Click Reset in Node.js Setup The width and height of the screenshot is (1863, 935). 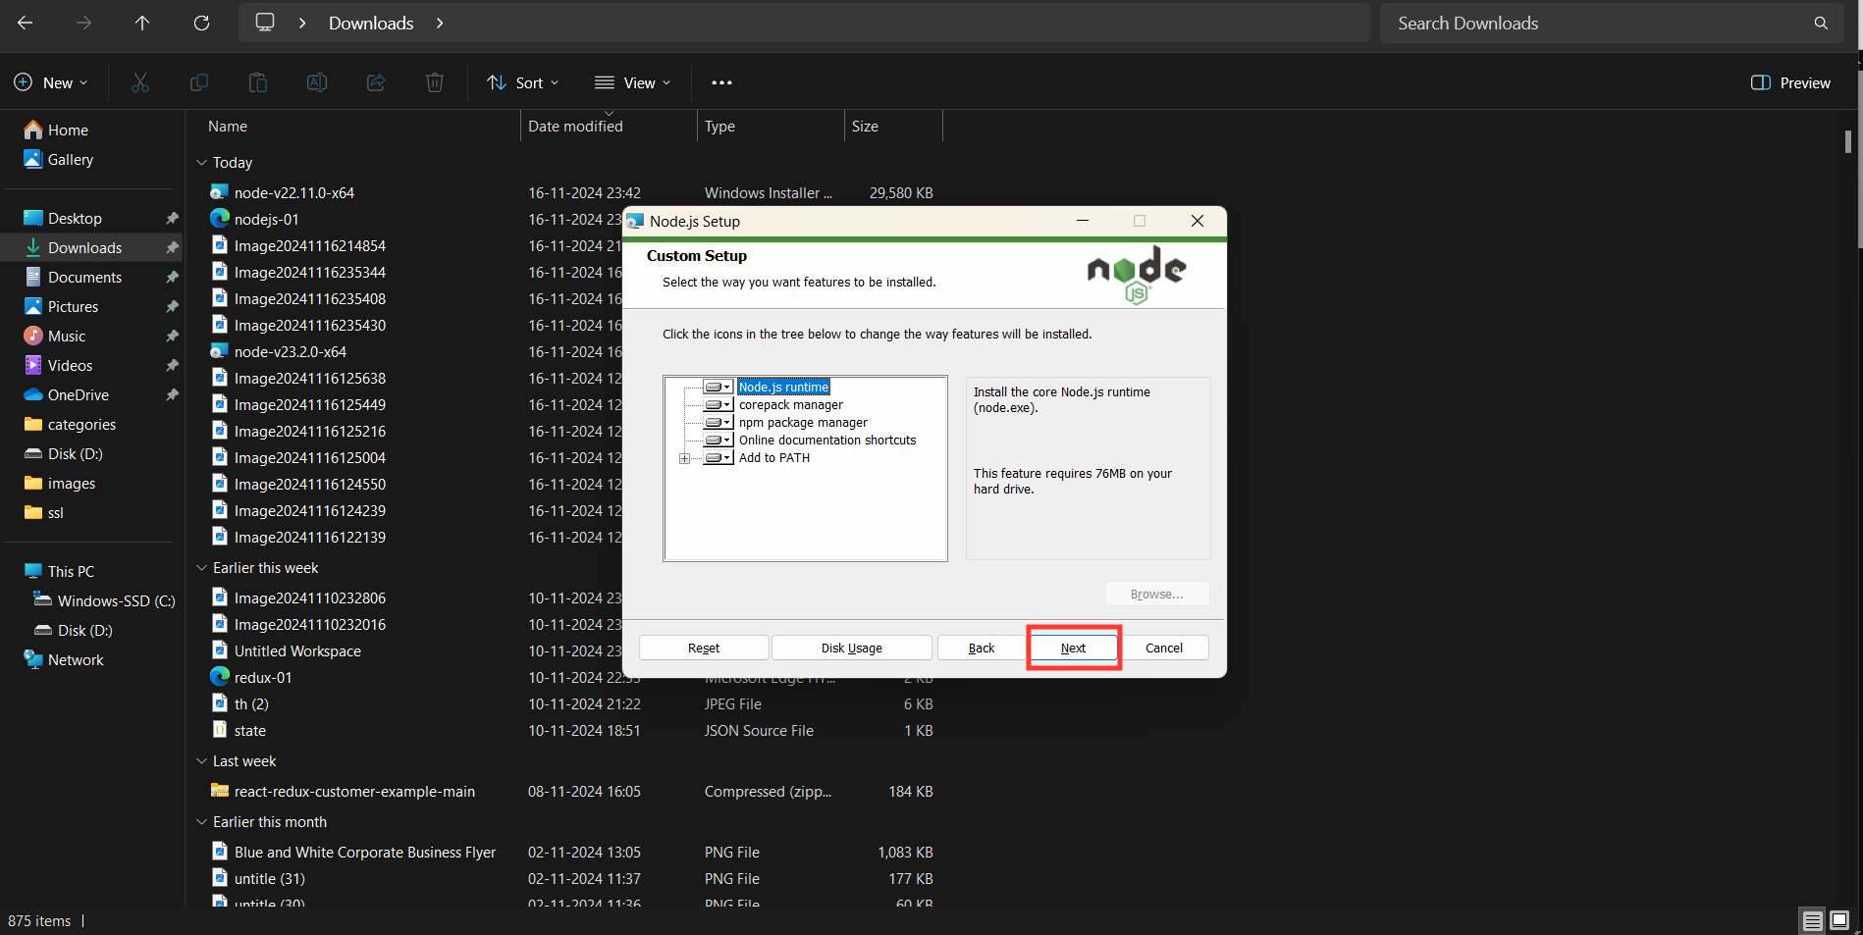coord(704,648)
